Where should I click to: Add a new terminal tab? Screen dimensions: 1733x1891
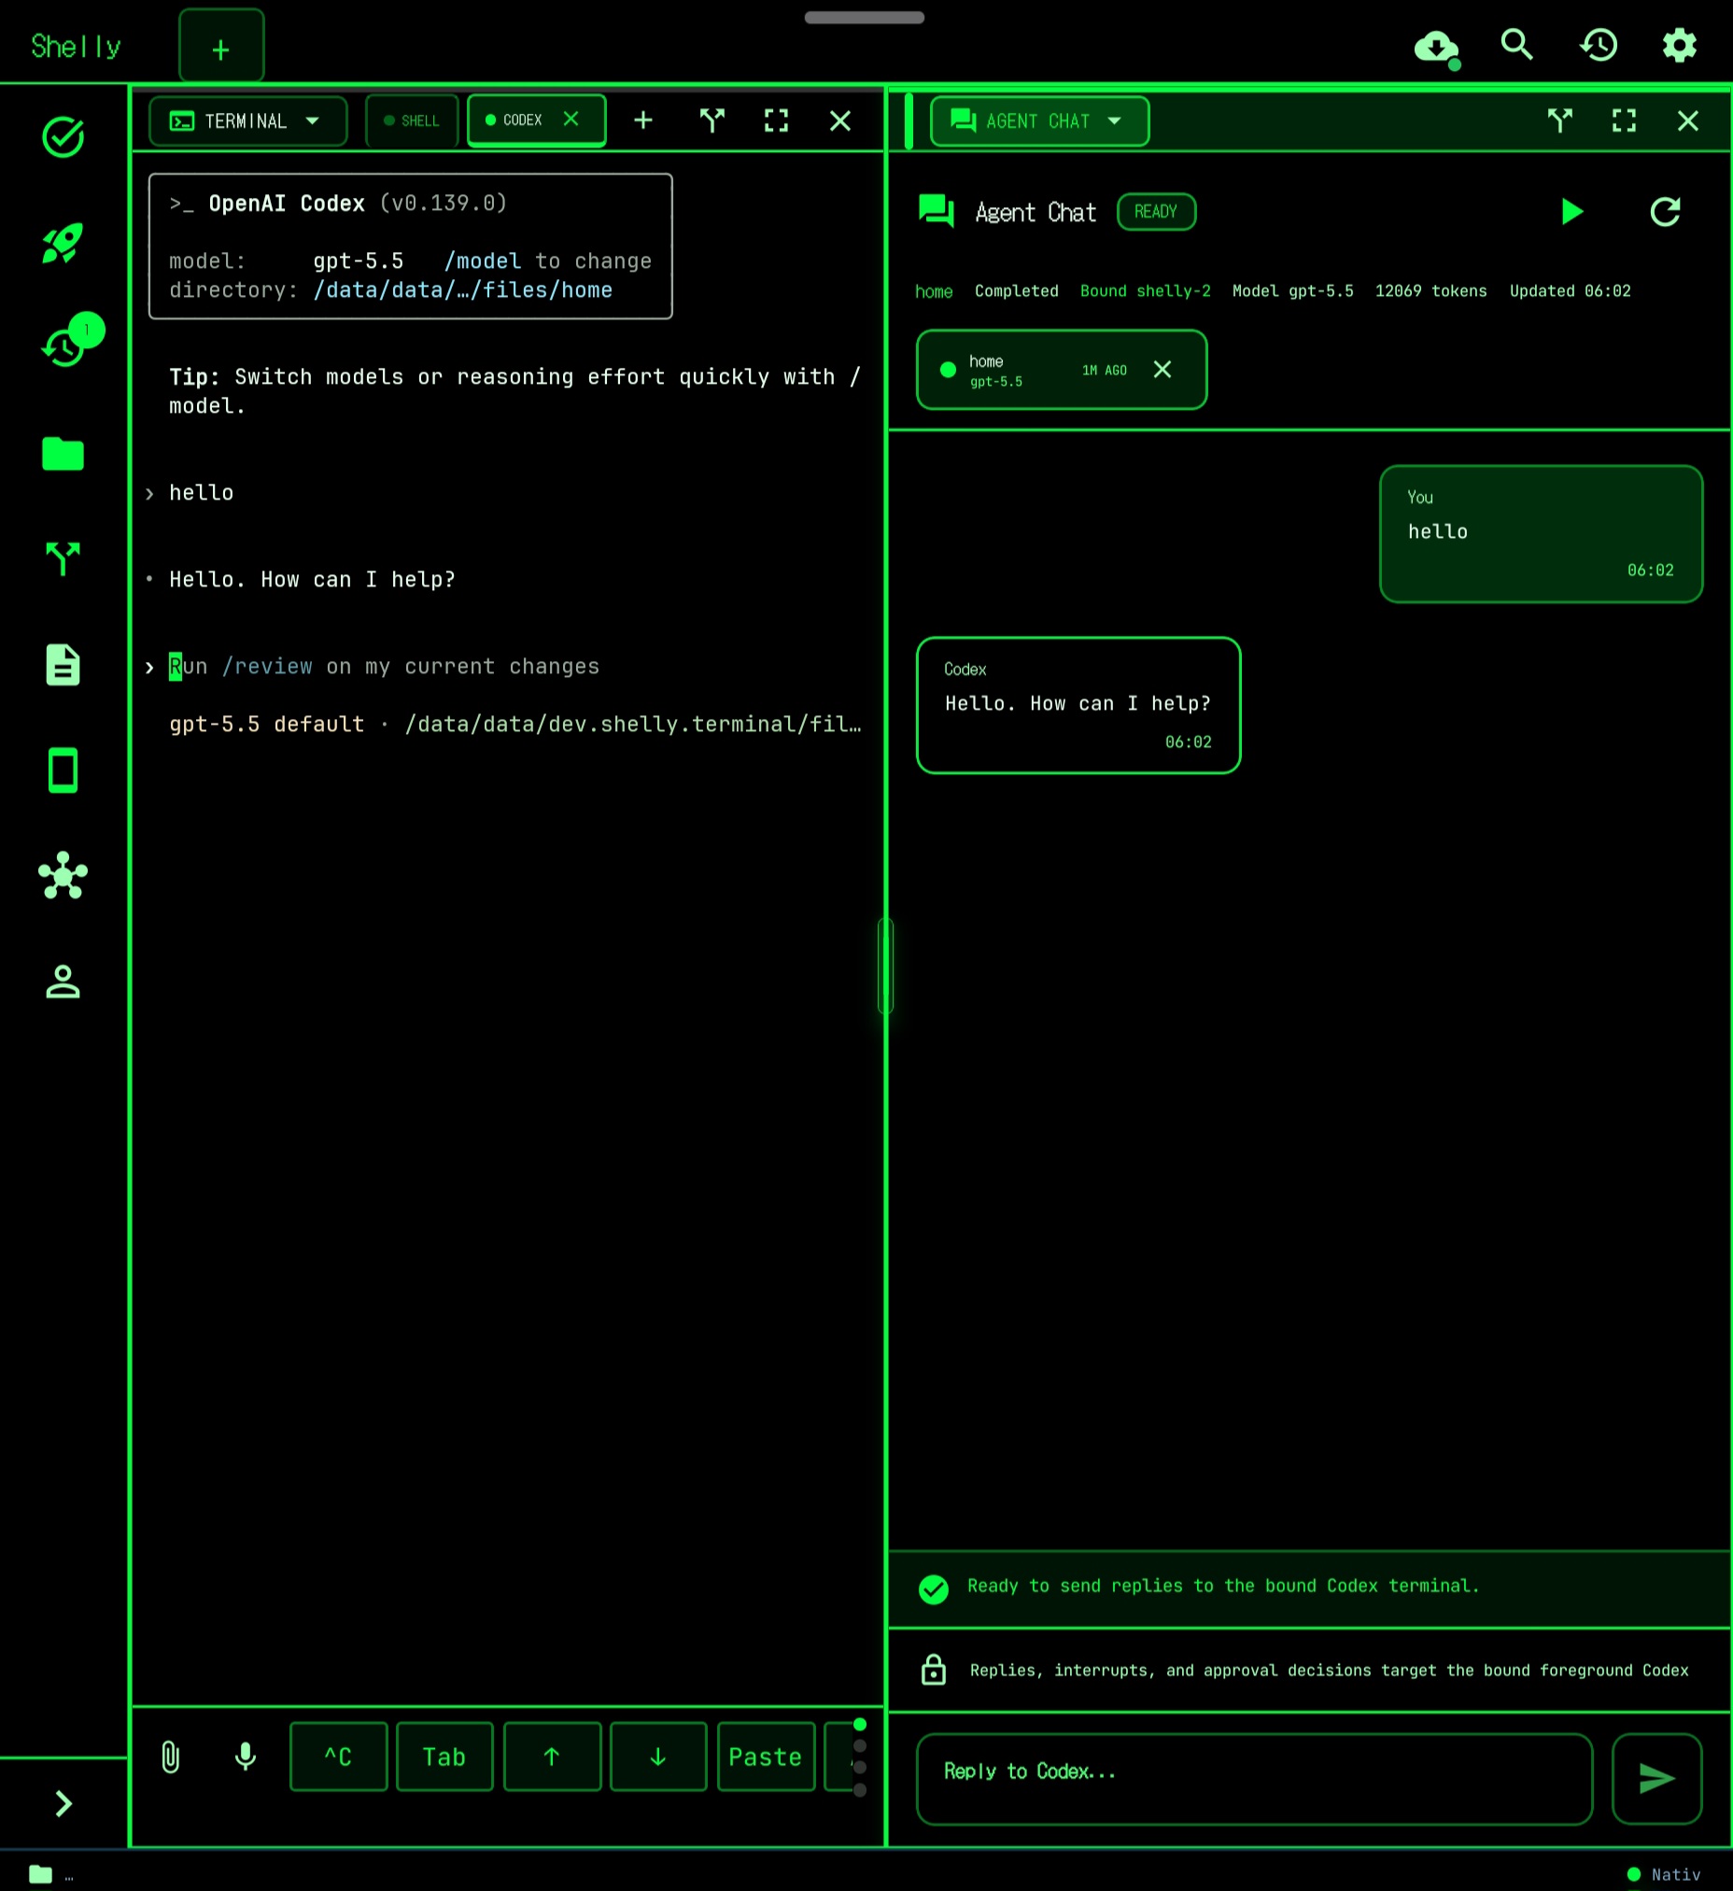[643, 120]
